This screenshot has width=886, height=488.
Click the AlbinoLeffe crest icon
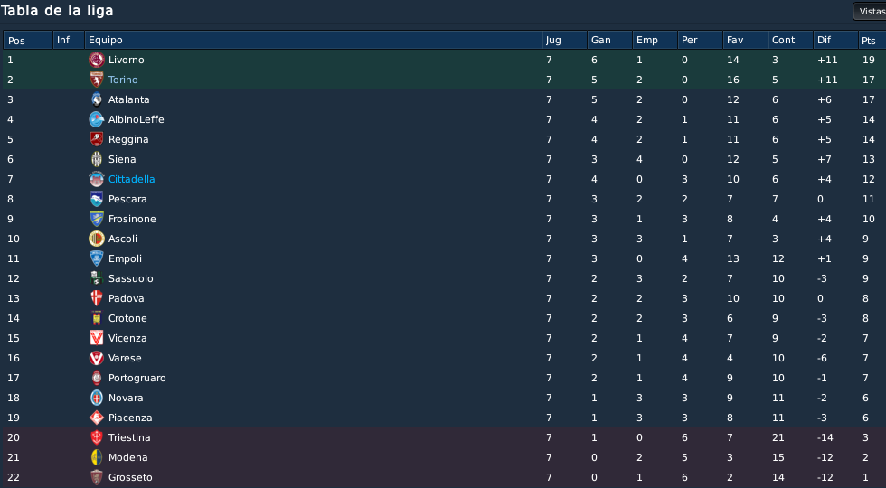click(x=97, y=119)
